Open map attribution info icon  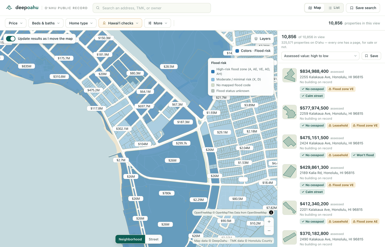(271, 212)
